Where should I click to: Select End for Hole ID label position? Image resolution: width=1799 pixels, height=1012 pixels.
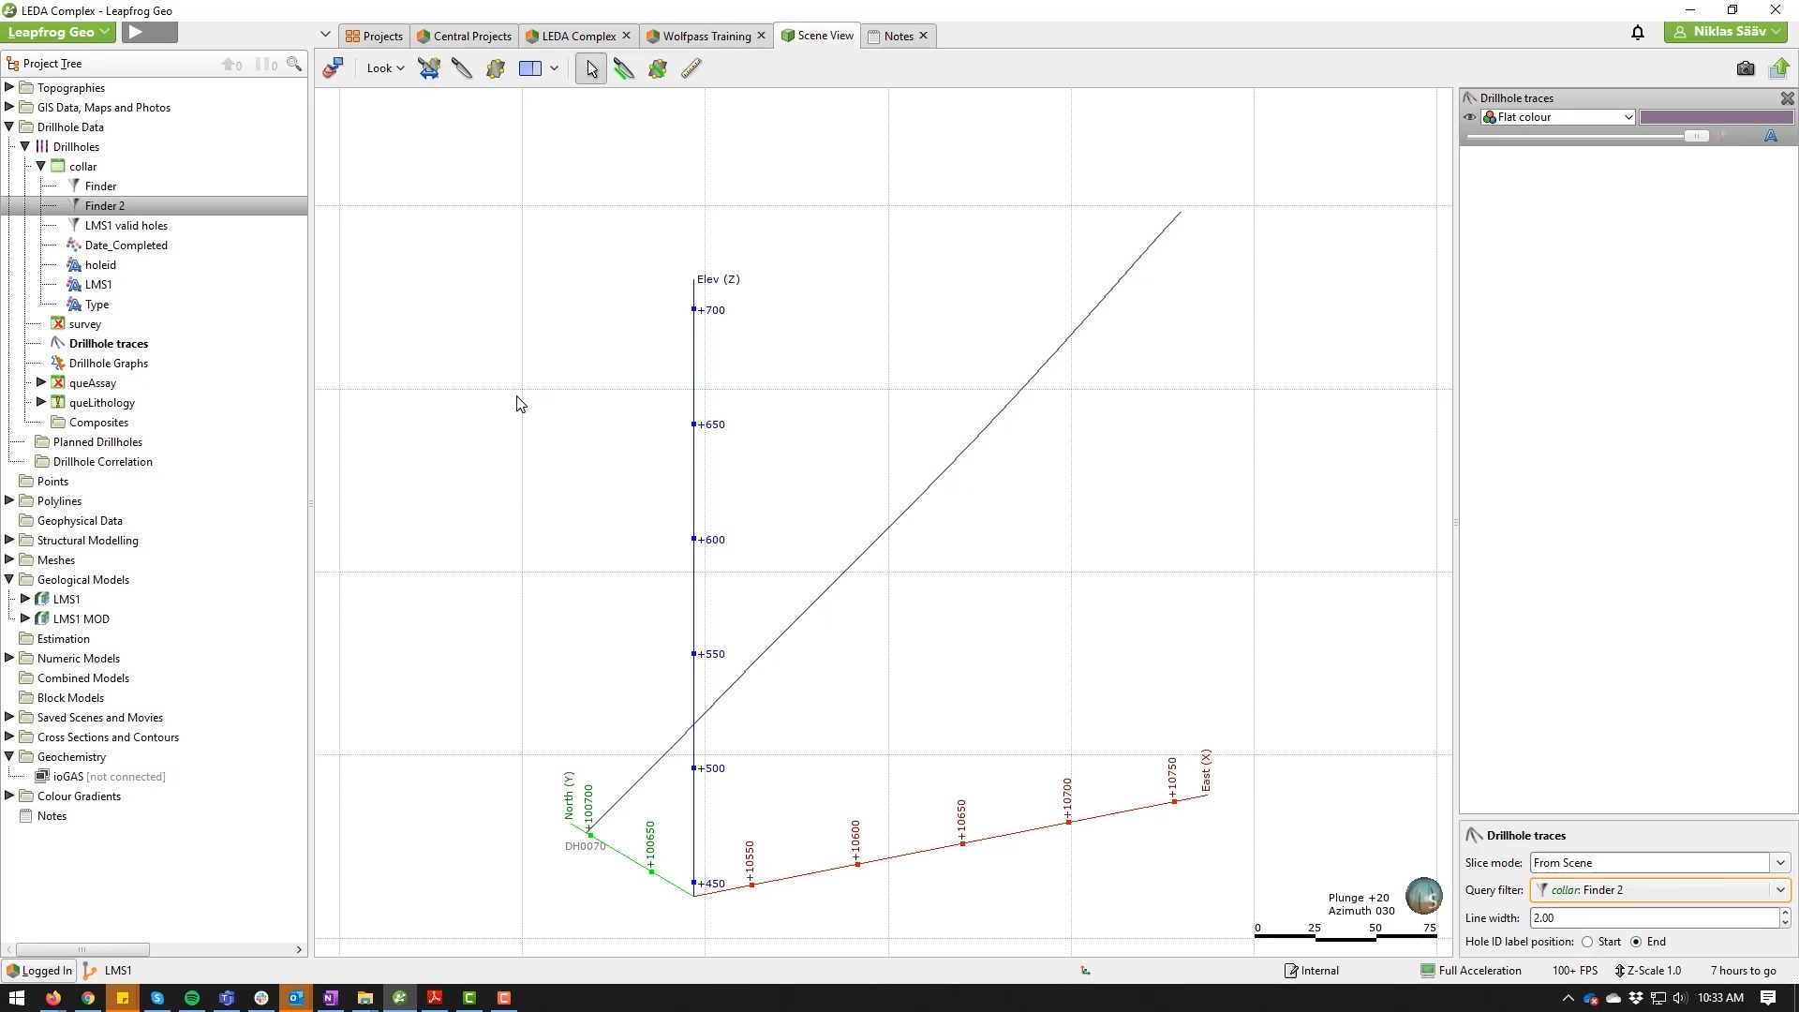tap(1636, 942)
